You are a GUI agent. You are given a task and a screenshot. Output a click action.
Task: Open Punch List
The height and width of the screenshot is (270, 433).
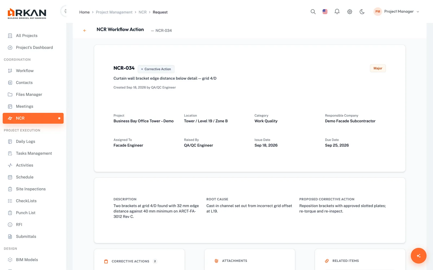click(x=33, y=213)
